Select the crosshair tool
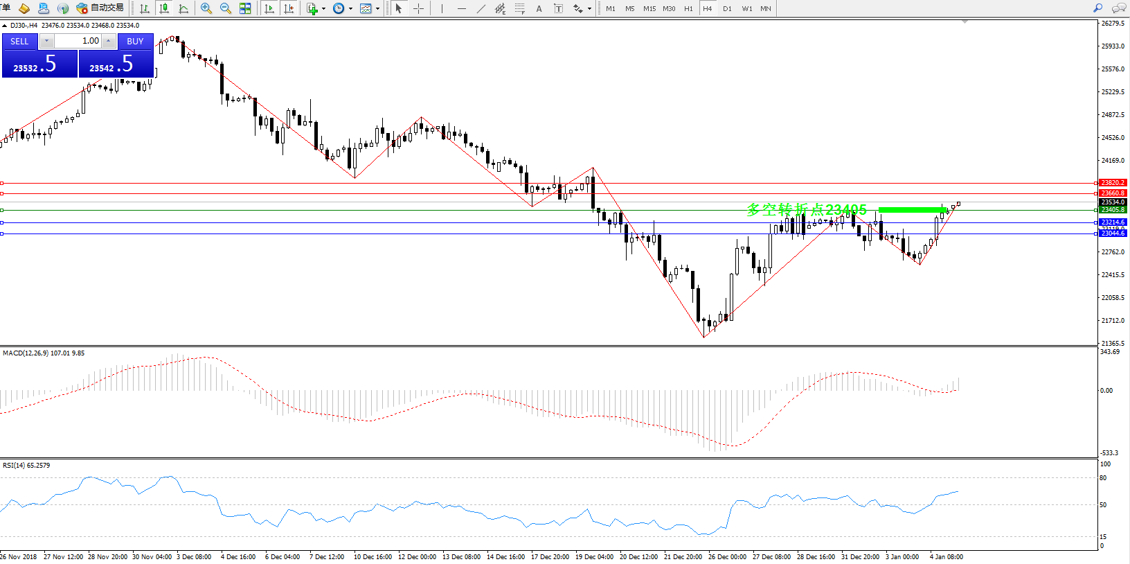 click(419, 8)
